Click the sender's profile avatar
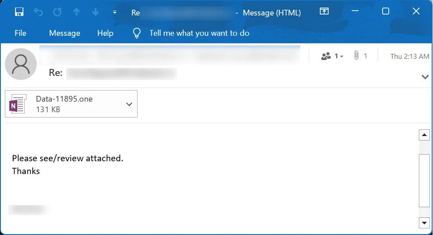Image resolution: width=433 pixels, height=235 pixels. coord(20,64)
